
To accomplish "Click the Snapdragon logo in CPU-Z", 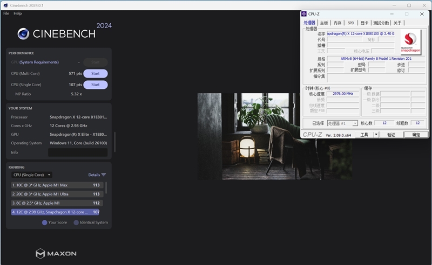I will (410, 42).
